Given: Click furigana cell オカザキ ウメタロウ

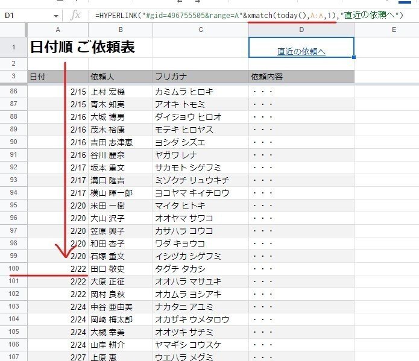Looking at the screenshot, I should (x=201, y=319).
